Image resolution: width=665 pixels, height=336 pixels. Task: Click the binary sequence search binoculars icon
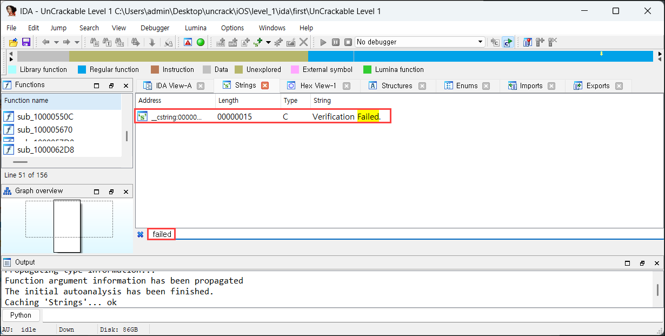pyautogui.click(x=120, y=42)
